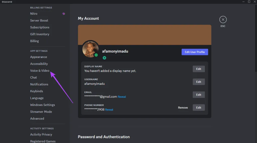Edit the email address
257x143 pixels.
199,95
